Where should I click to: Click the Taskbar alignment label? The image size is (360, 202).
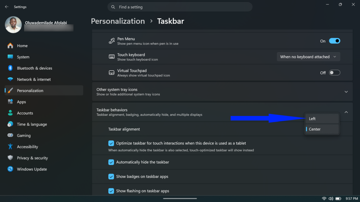124,129
